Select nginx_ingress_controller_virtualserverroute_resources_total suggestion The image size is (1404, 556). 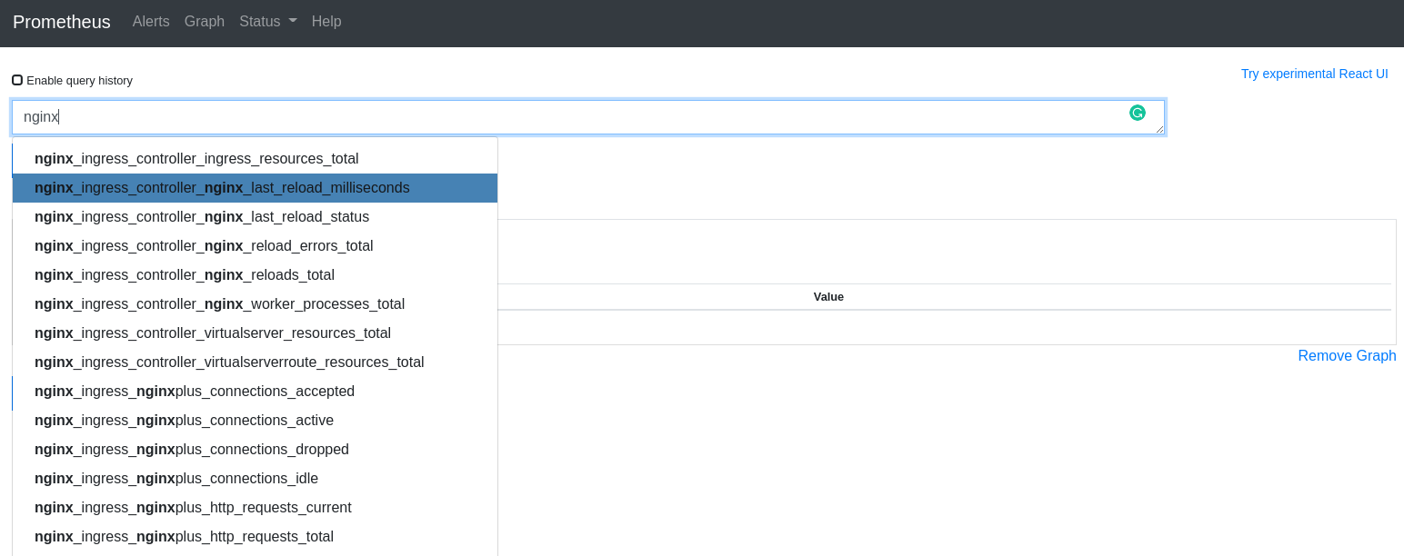pos(255,362)
